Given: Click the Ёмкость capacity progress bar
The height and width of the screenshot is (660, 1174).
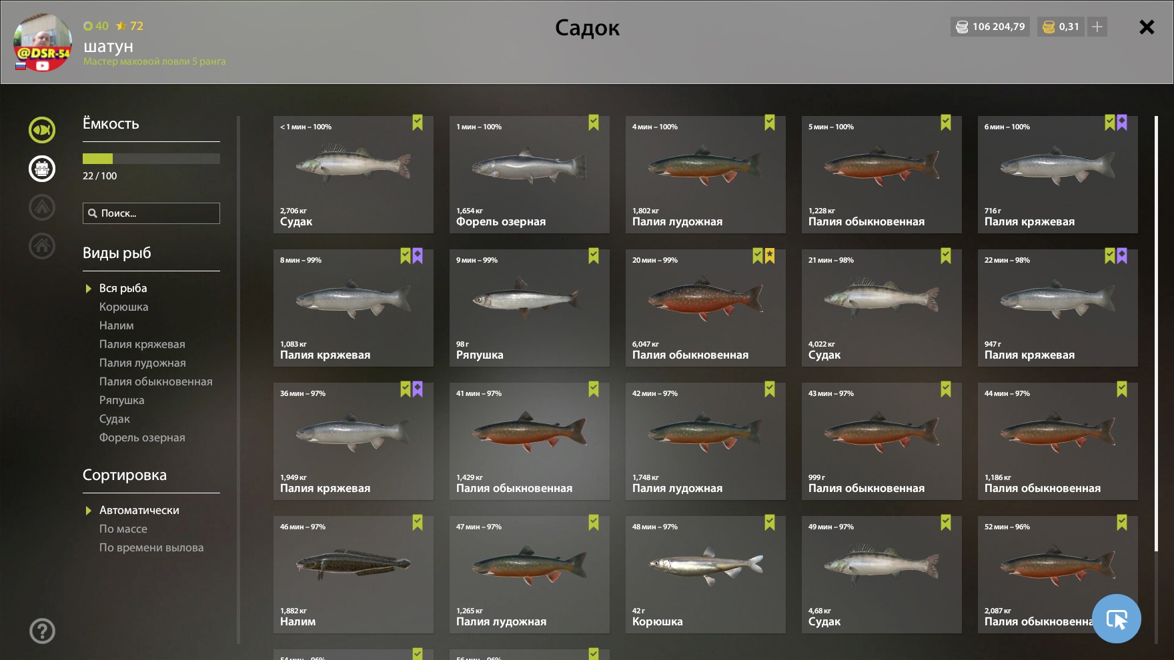Looking at the screenshot, I should 151,159.
